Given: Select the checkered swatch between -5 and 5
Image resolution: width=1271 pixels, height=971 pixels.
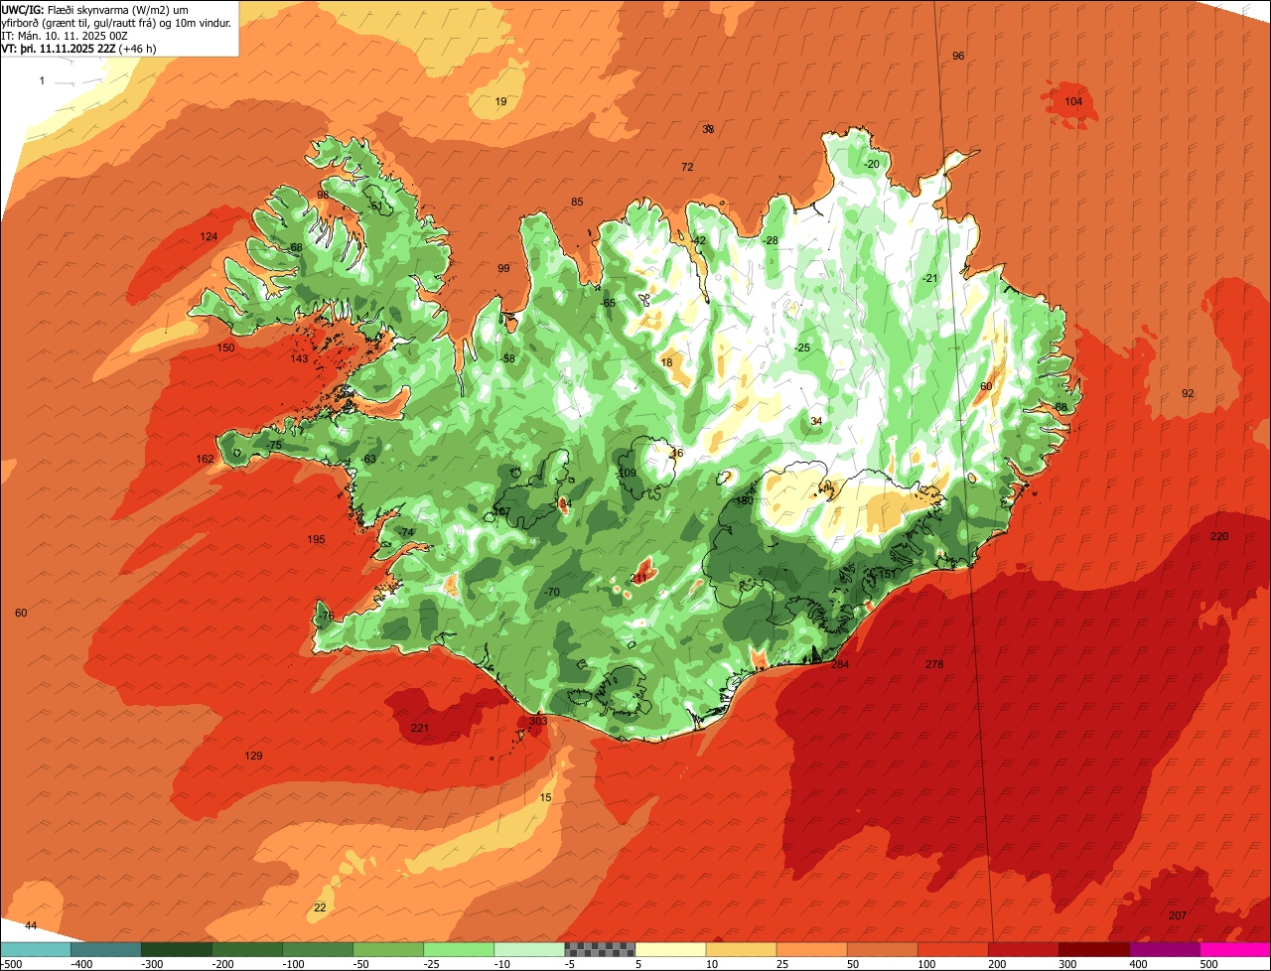Looking at the screenshot, I should coord(600,949).
